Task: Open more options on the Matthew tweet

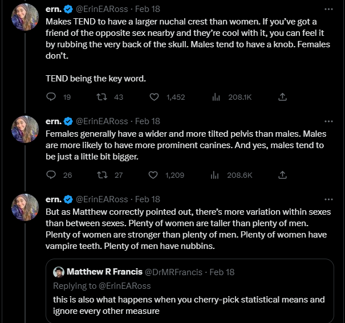Action: [328, 199]
